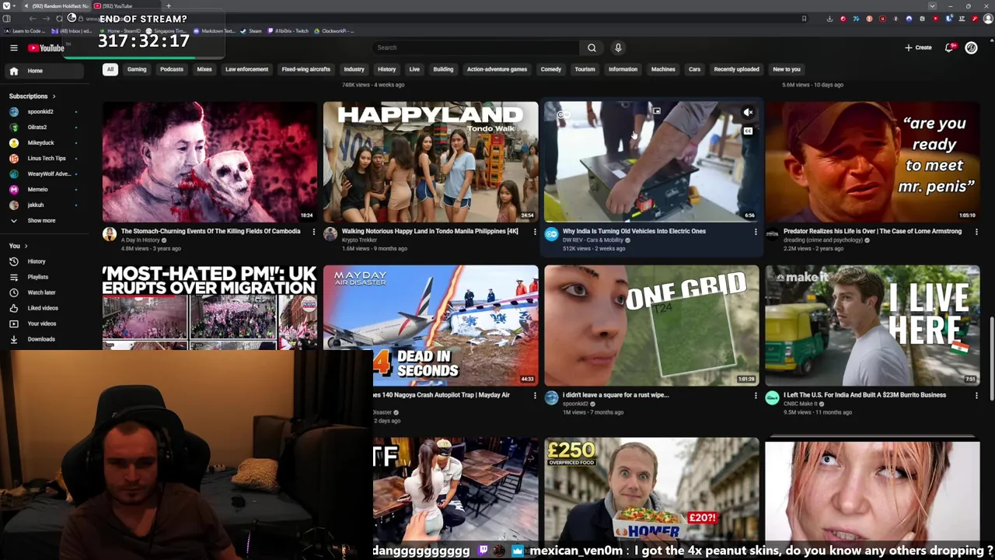Select the Podcasts filter chip
The image size is (995, 560).
click(x=172, y=69)
